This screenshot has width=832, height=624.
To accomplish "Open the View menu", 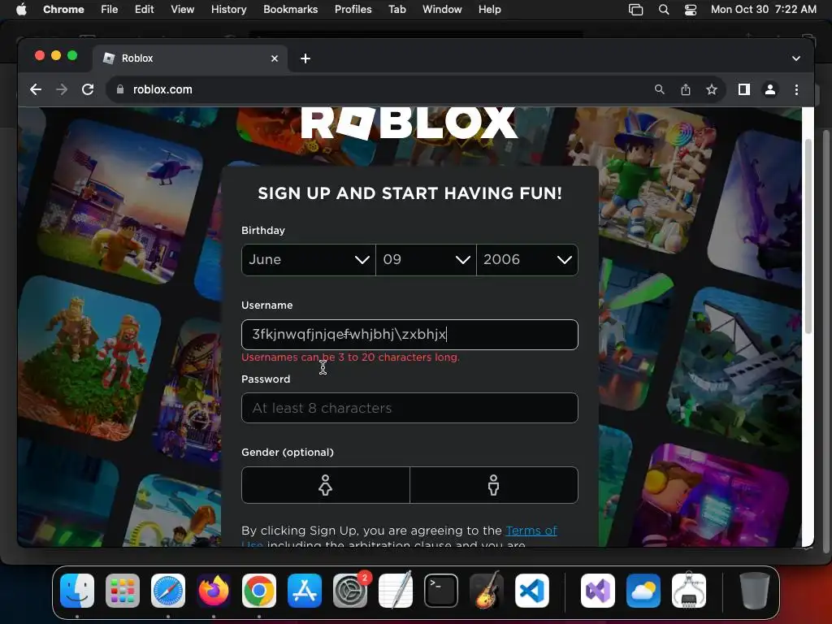I will click(182, 10).
